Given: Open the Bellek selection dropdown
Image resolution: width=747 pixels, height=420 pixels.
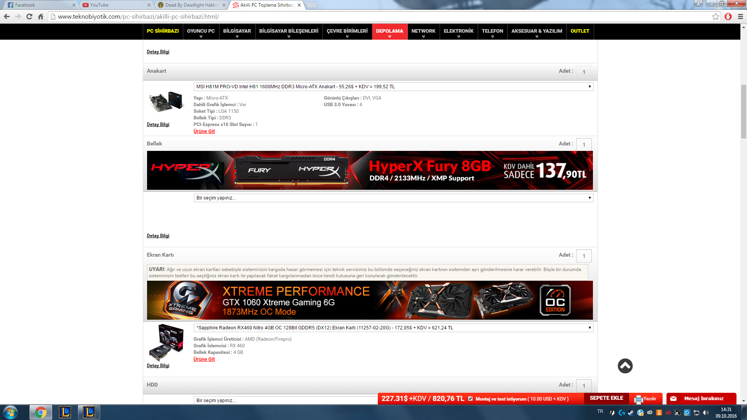Looking at the screenshot, I should point(393,198).
